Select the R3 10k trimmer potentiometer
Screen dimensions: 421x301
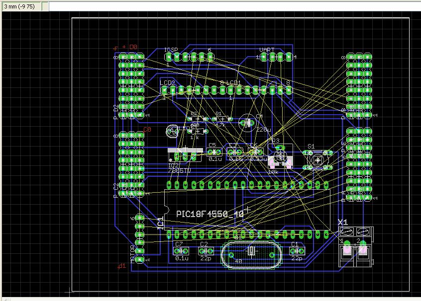pyautogui.click(x=280, y=156)
